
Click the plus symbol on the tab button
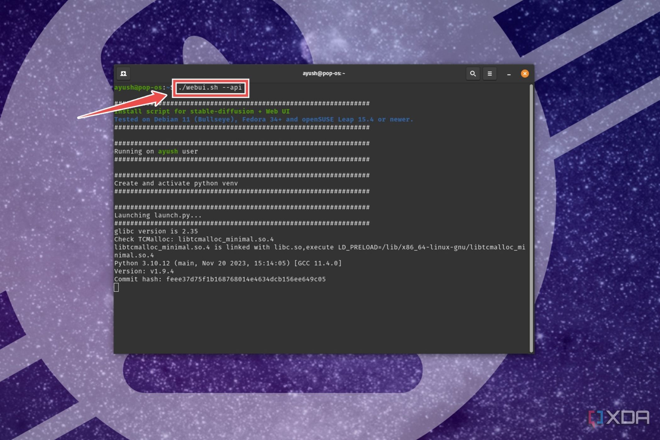pos(123,74)
